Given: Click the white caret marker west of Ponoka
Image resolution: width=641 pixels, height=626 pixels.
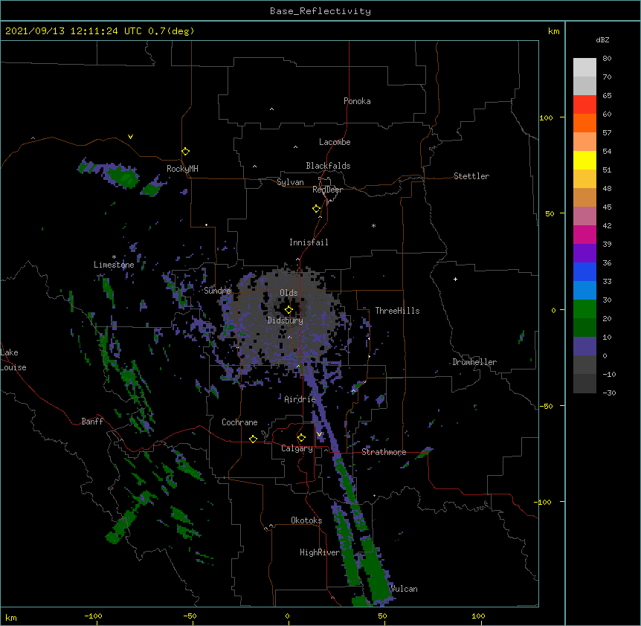Looking at the screenshot, I should pyautogui.click(x=271, y=109).
